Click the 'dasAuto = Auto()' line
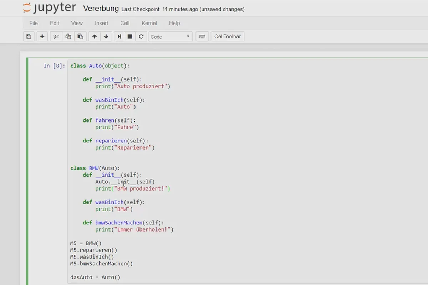This screenshot has height=285, width=428. (95, 277)
